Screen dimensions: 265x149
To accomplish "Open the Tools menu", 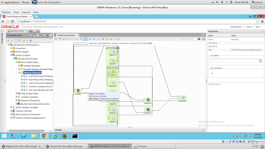I will pyautogui.click(x=249, y=27).
